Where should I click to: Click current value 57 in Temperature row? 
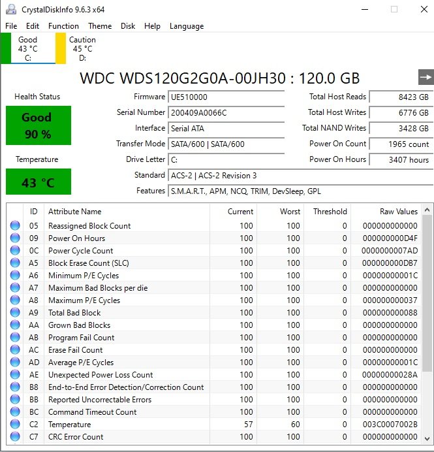(248, 424)
